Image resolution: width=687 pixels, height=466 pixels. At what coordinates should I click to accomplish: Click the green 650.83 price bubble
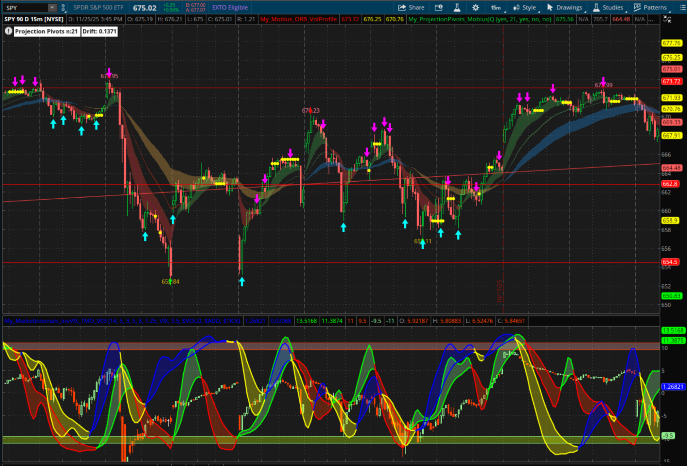coord(671,296)
